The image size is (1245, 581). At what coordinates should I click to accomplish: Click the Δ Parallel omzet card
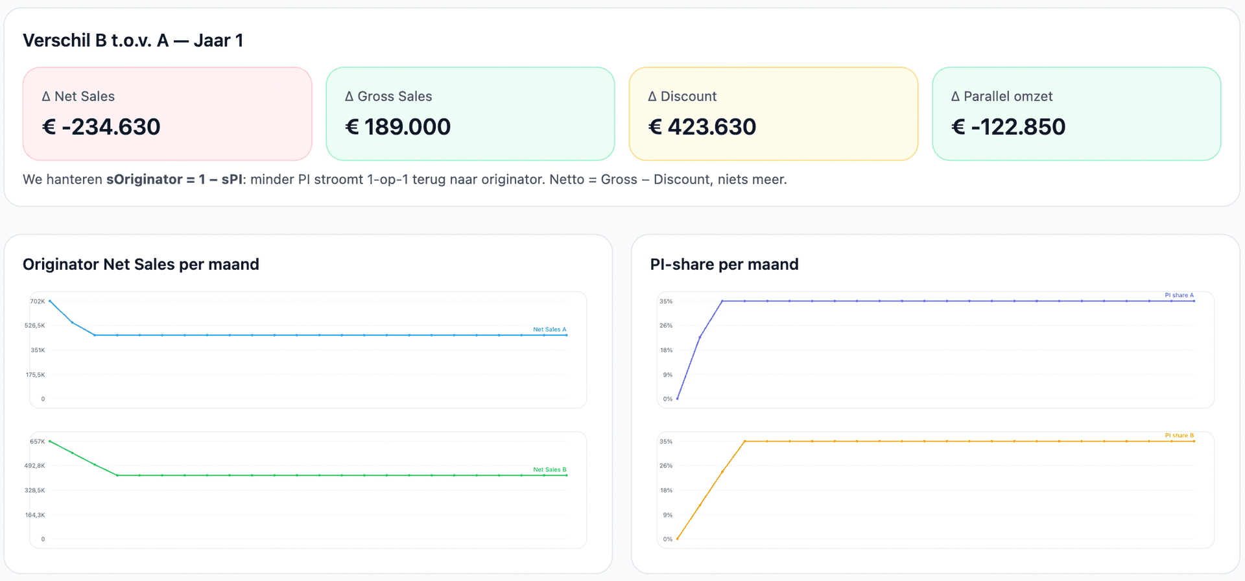pos(1076,113)
